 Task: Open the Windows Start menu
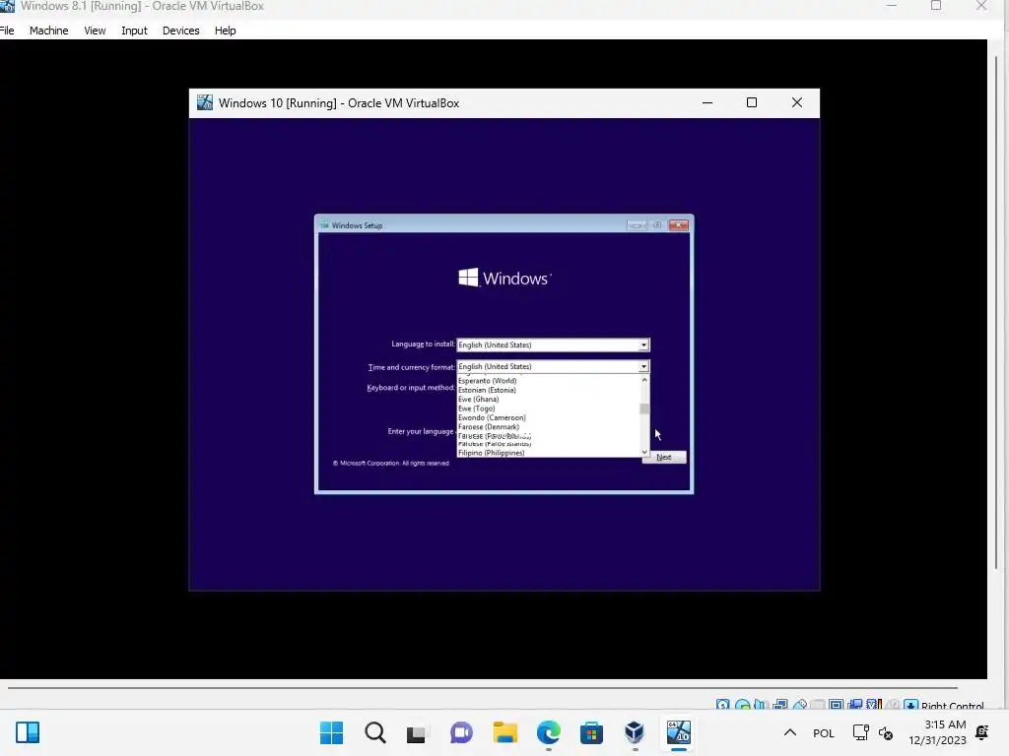coord(332,732)
